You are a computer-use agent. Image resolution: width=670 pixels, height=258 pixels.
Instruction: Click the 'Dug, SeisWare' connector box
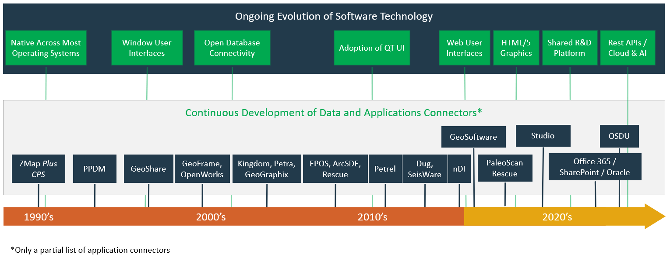[x=425, y=169]
